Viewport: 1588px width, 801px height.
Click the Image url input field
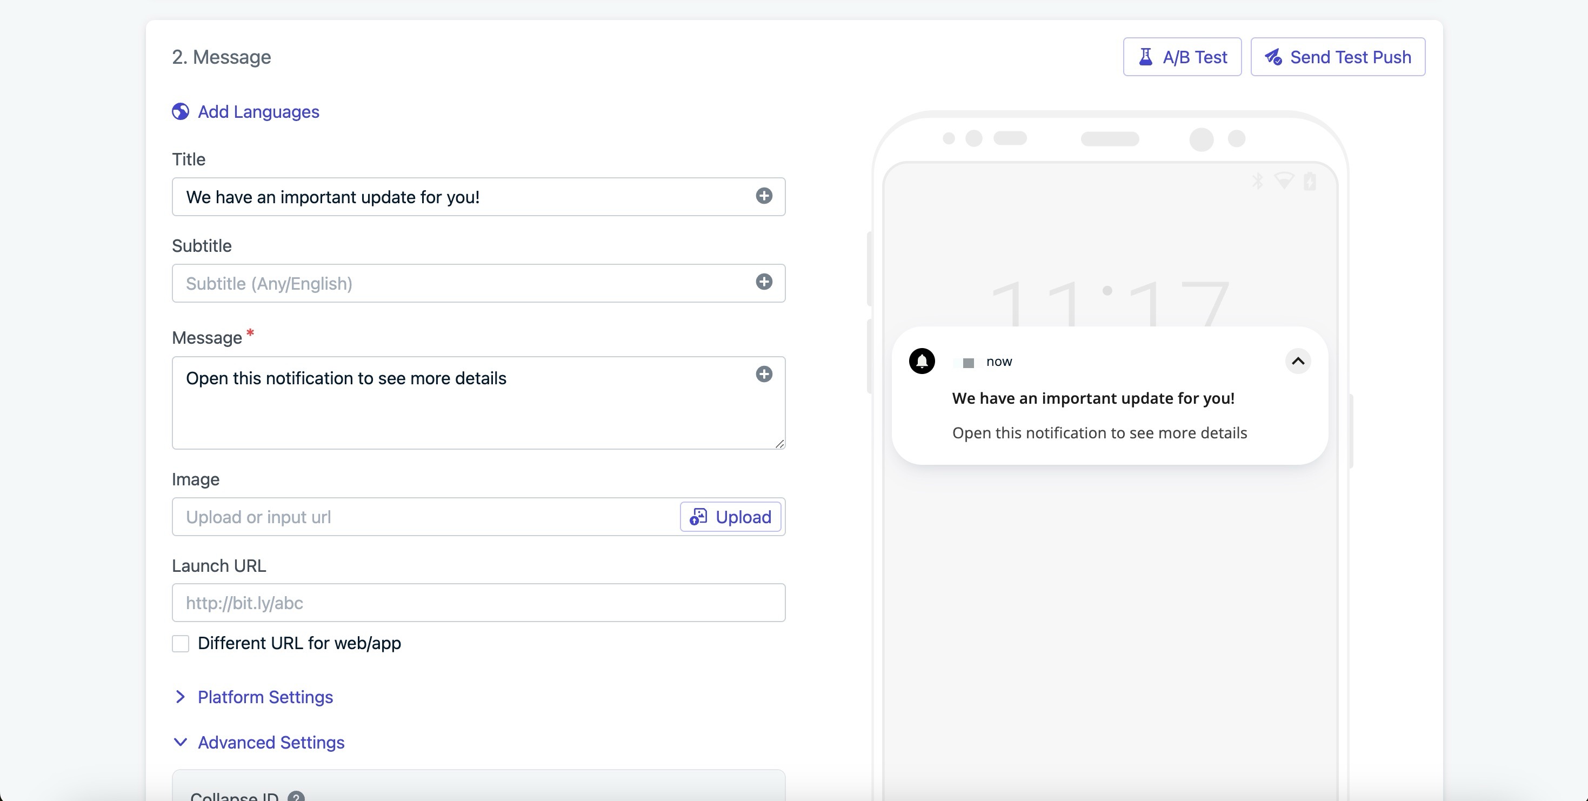point(425,517)
